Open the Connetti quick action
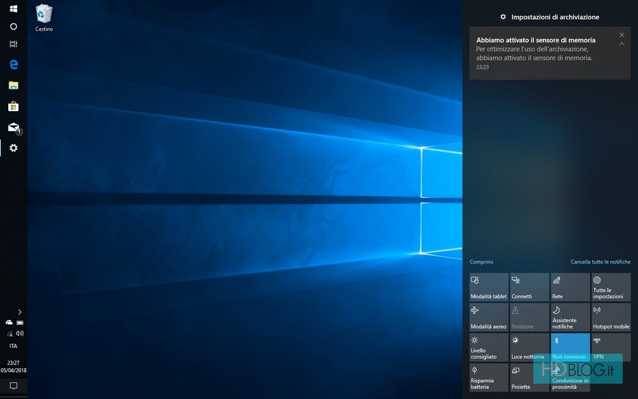The height and width of the screenshot is (399, 638). coord(530,287)
